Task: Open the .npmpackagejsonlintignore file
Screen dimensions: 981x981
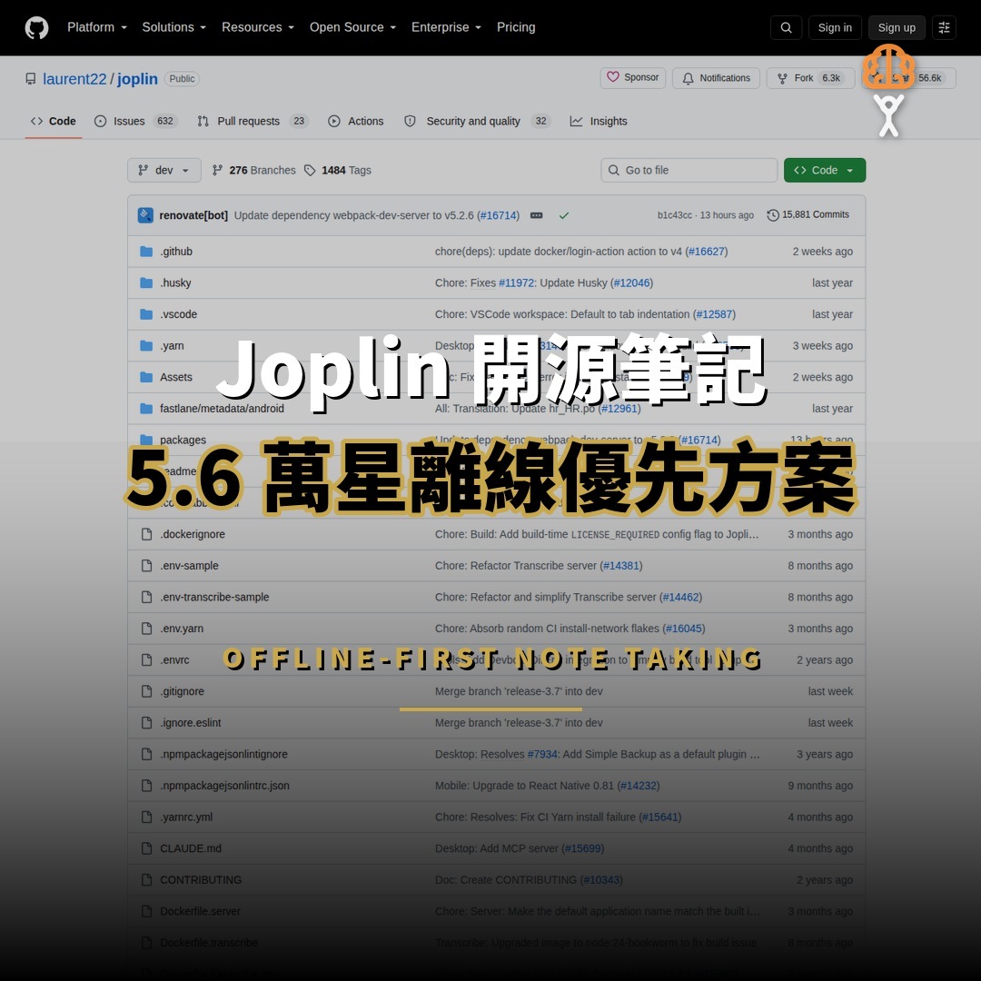Action: tap(224, 754)
